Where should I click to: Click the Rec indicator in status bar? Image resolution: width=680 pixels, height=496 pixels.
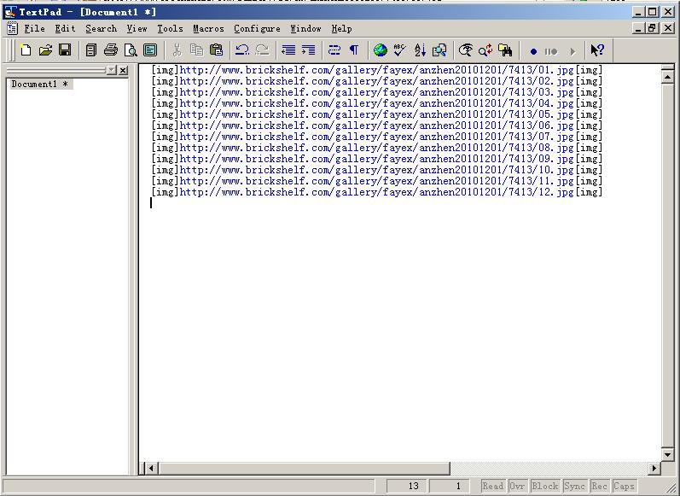coord(599,486)
